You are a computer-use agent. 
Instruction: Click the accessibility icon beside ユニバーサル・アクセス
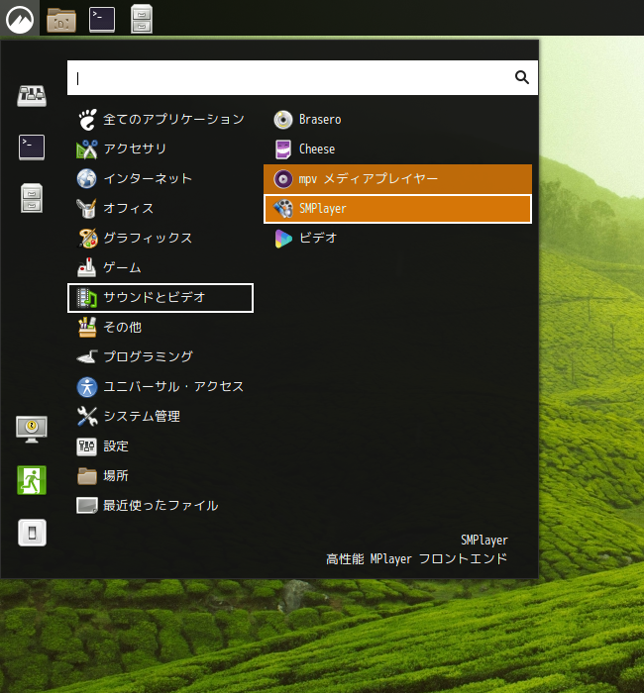87,387
